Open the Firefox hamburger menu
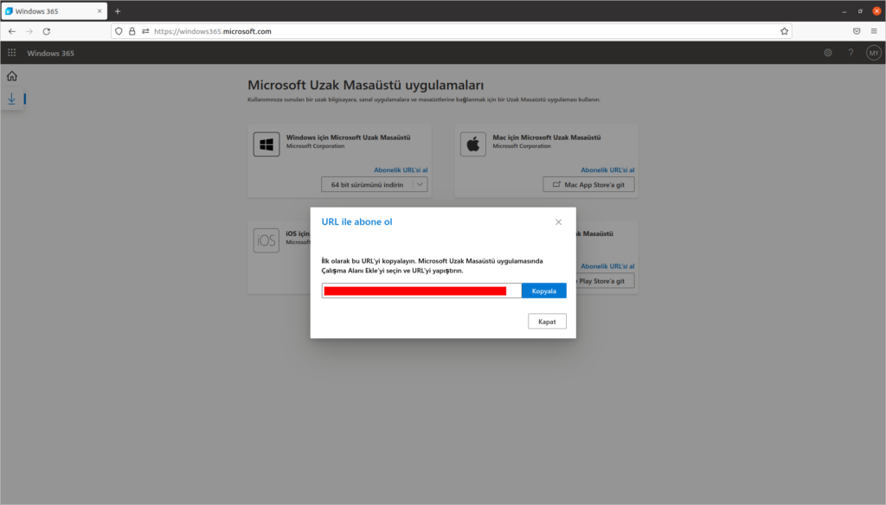The width and height of the screenshot is (886, 505). (x=874, y=32)
